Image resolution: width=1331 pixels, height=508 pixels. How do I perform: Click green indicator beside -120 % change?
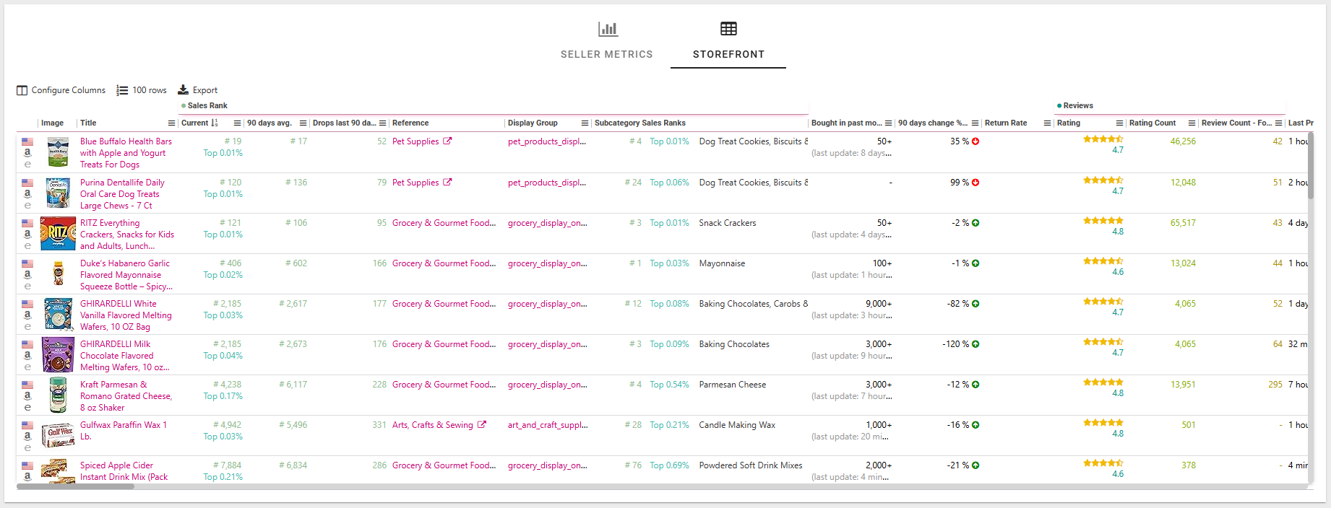(975, 344)
